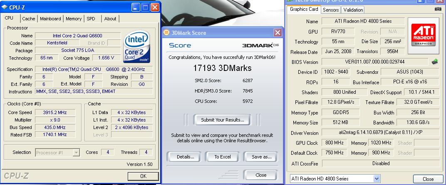The width and height of the screenshot is (446, 185).
Task: Click the HDR/SM3.0 Score value 7845
Action: (x=248, y=91)
